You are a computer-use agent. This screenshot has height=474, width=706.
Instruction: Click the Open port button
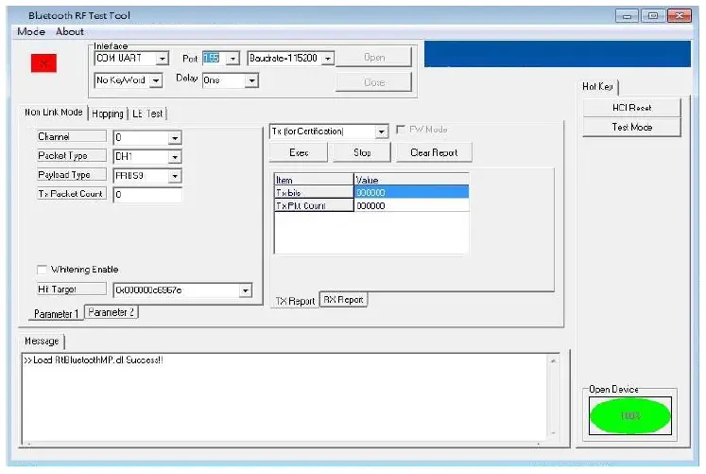point(373,58)
